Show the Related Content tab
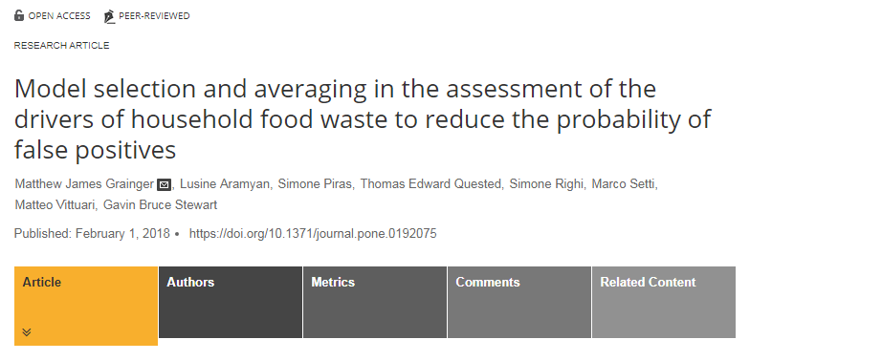 [x=664, y=302]
